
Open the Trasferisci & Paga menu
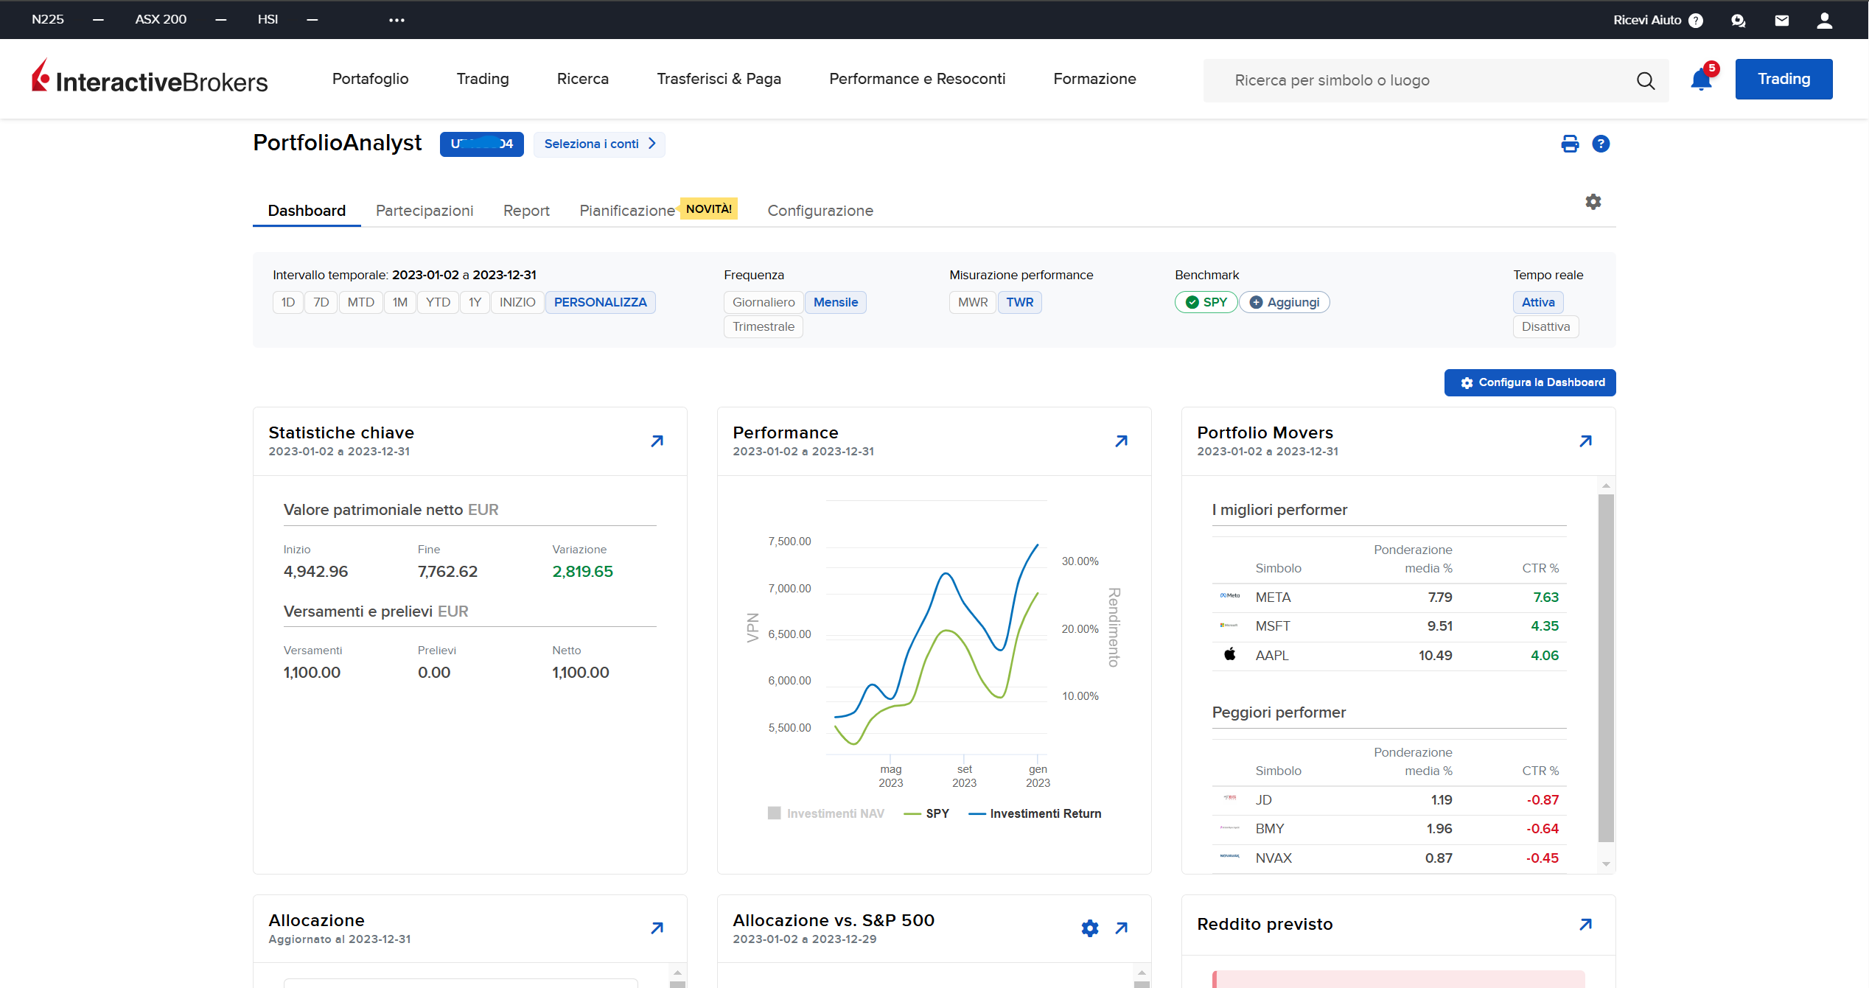(719, 79)
